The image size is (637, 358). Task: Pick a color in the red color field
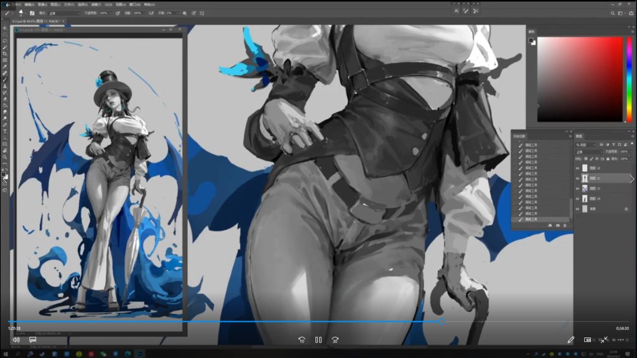[x=580, y=79]
